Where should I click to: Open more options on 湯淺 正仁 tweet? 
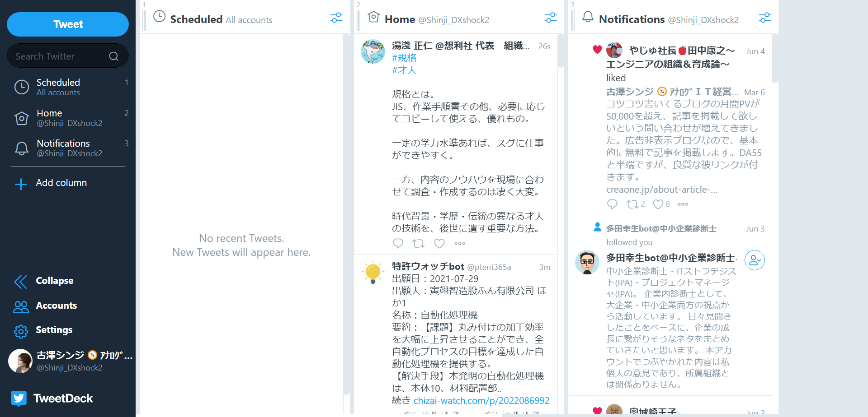460,244
